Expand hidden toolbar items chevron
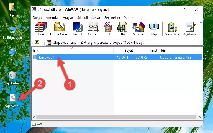Screen dimensions: 213x133 click(x=201, y=22)
